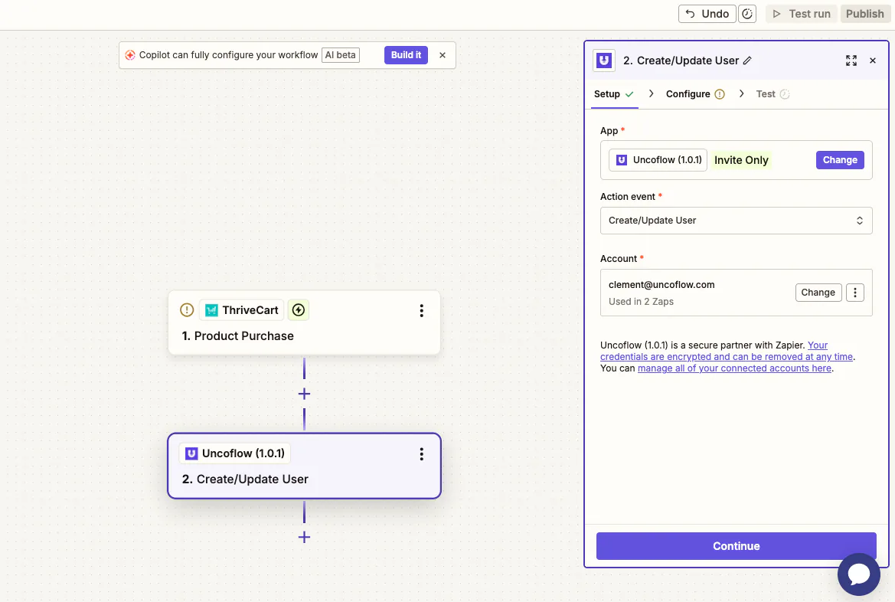Rename step with the pencil icon
The width and height of the screenshot is (895, 602).
point(747,61)
